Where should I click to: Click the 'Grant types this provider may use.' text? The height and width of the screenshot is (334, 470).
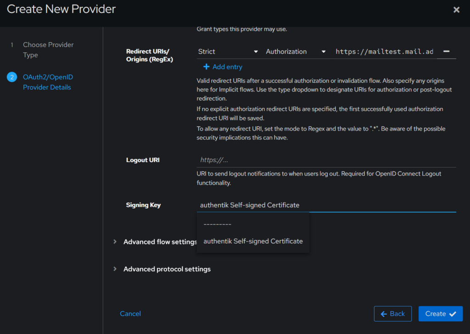click(x=241, y=29)
